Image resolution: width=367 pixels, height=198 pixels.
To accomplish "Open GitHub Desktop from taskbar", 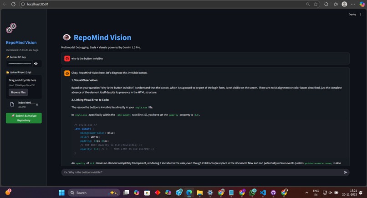I will pos(273,193).
